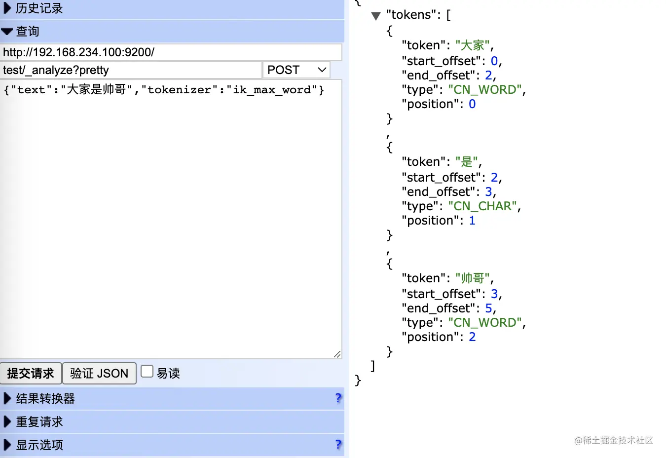
Task: Click the token value "帅哥"
Action: tap(472, 278)
